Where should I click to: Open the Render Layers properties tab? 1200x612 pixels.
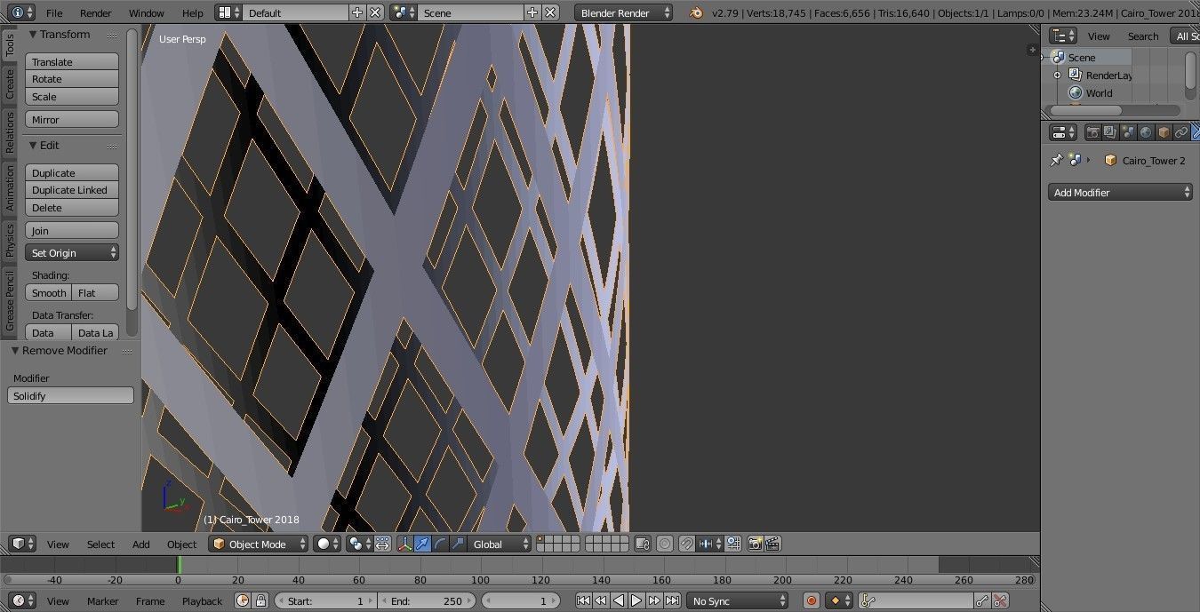coord(1111,132)
